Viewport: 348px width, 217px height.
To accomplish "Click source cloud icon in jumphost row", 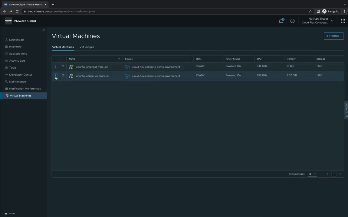I will [127, 67].
